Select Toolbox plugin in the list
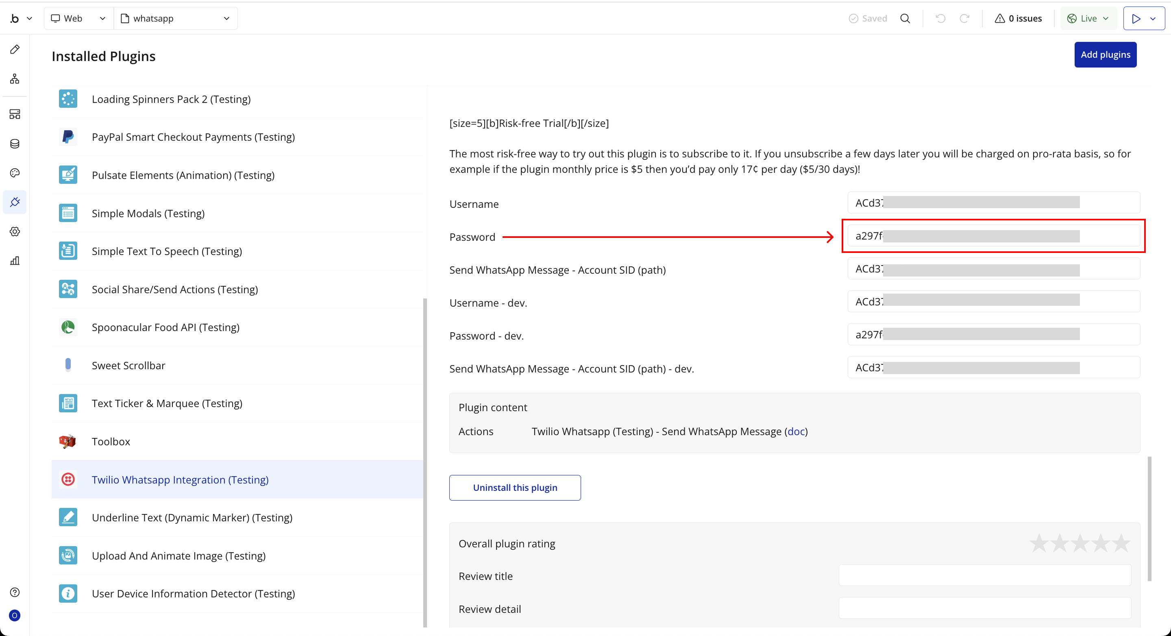This screenshot has height=636, width=1171. (111, 442)
